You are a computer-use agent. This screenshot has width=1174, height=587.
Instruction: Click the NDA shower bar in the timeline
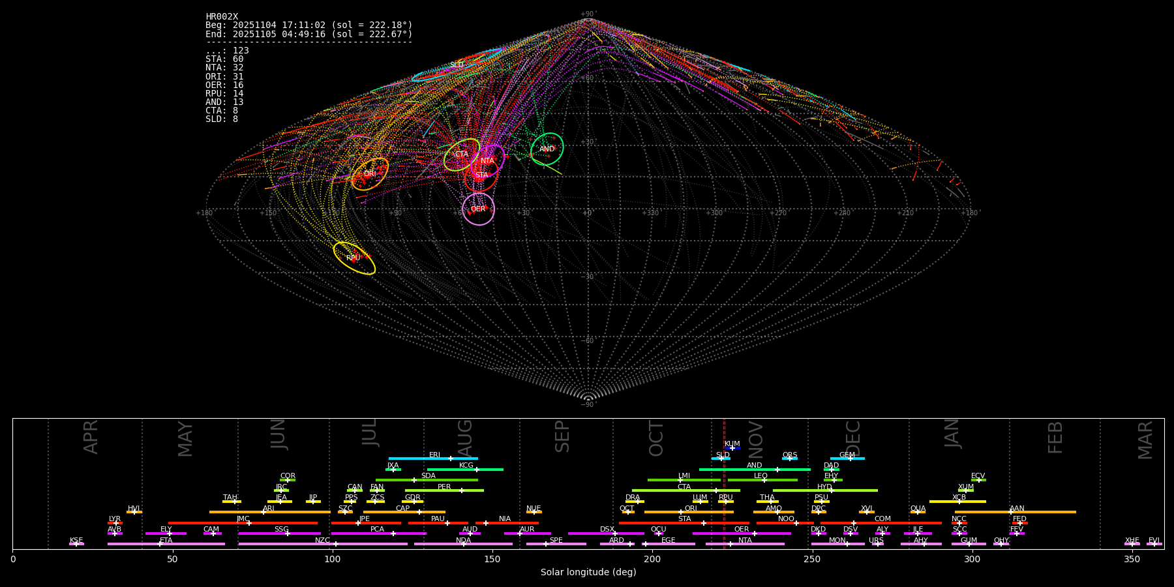[463, 544]
